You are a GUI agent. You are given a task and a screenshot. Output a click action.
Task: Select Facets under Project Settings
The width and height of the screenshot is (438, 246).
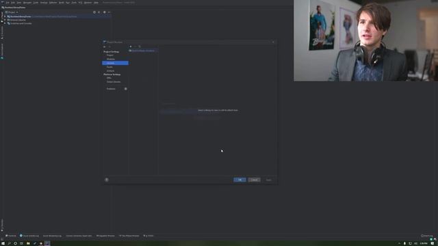click(109, 67)
